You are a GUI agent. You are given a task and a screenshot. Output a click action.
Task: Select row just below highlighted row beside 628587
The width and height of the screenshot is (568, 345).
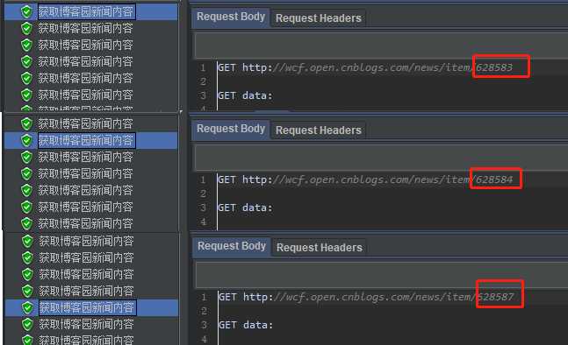(x=91, y=324)
